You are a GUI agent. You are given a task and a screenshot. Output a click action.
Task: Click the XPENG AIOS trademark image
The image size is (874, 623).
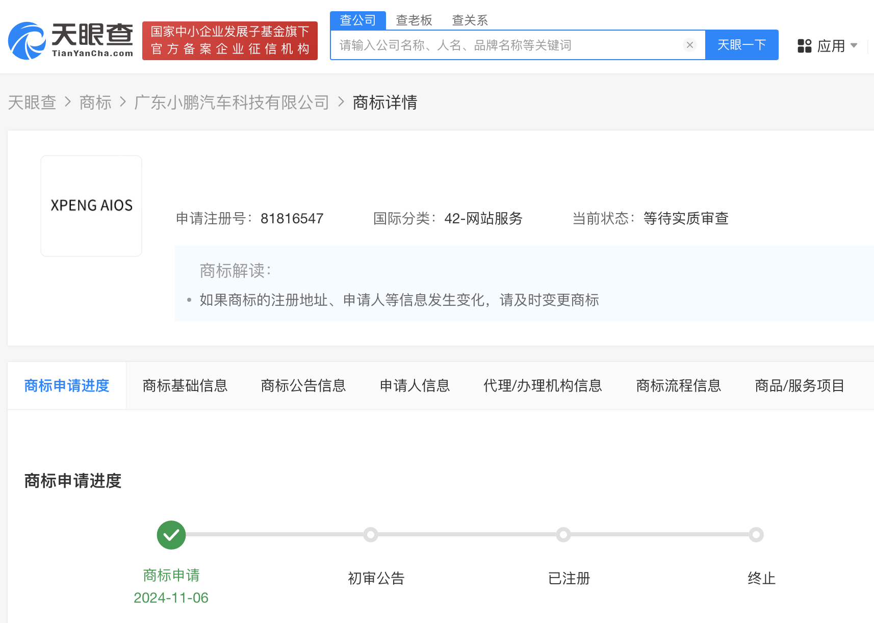[91, 205]
